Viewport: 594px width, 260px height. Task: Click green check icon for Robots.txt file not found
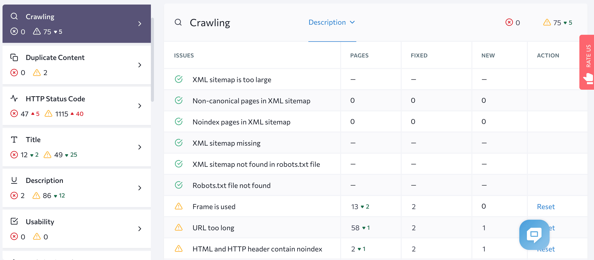179,185
